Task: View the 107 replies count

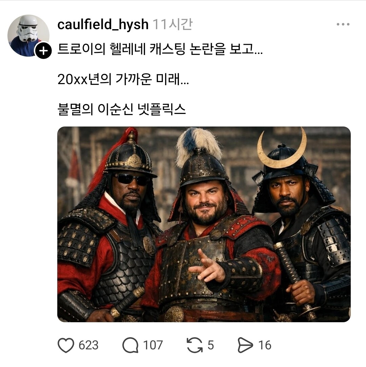Action: pos(153,345)
